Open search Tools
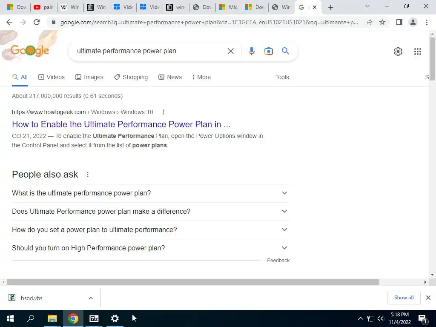This screenshot has height=327, width=436. [x=282, y=77]
